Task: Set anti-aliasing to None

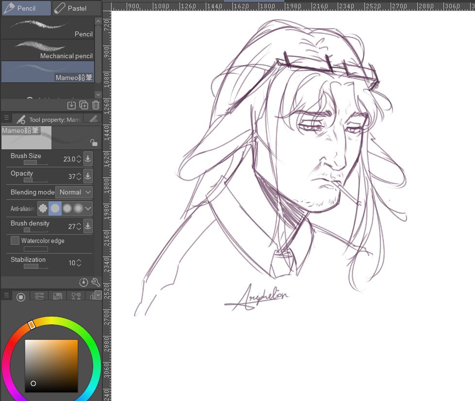Action: [x=43, y=208]
